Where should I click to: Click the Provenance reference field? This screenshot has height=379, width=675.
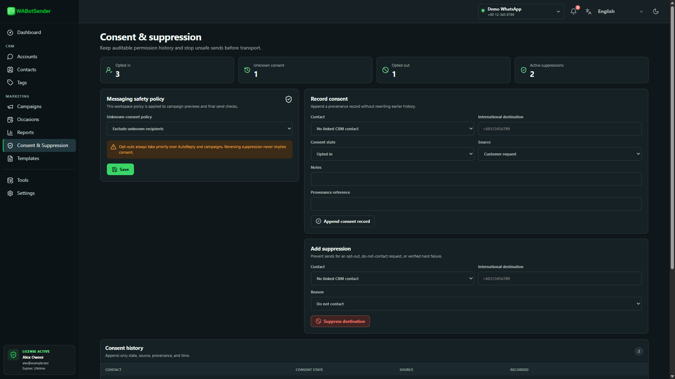476,204
